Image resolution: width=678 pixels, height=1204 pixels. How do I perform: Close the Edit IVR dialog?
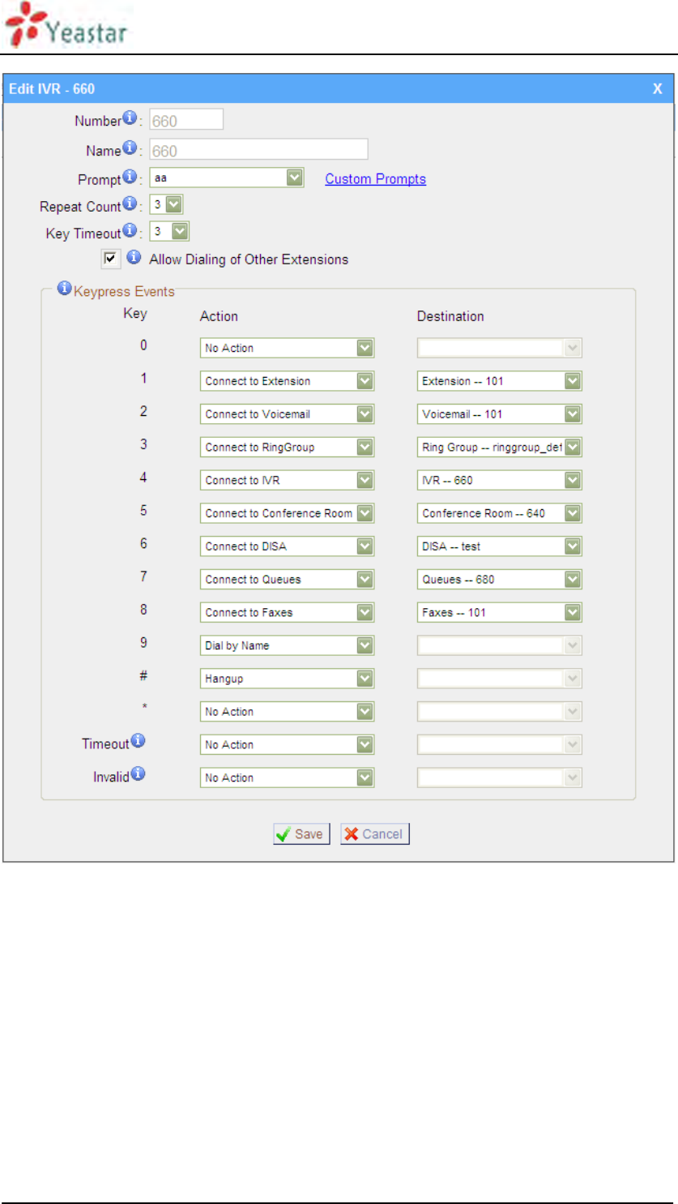pyautogui.click(x=658, y=89)
